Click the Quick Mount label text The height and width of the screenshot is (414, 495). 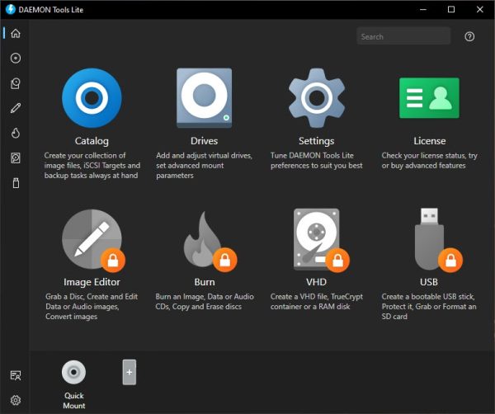(74, 401)
